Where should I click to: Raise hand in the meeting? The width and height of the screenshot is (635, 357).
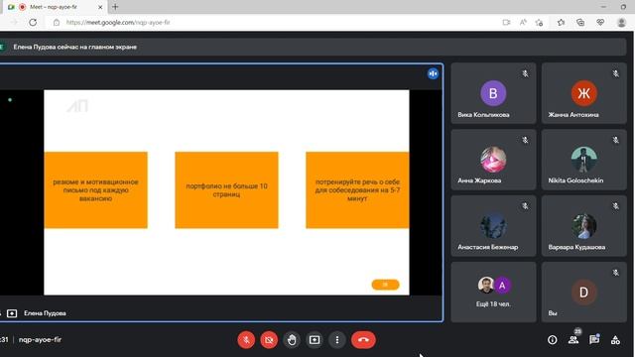coord(292,340)
